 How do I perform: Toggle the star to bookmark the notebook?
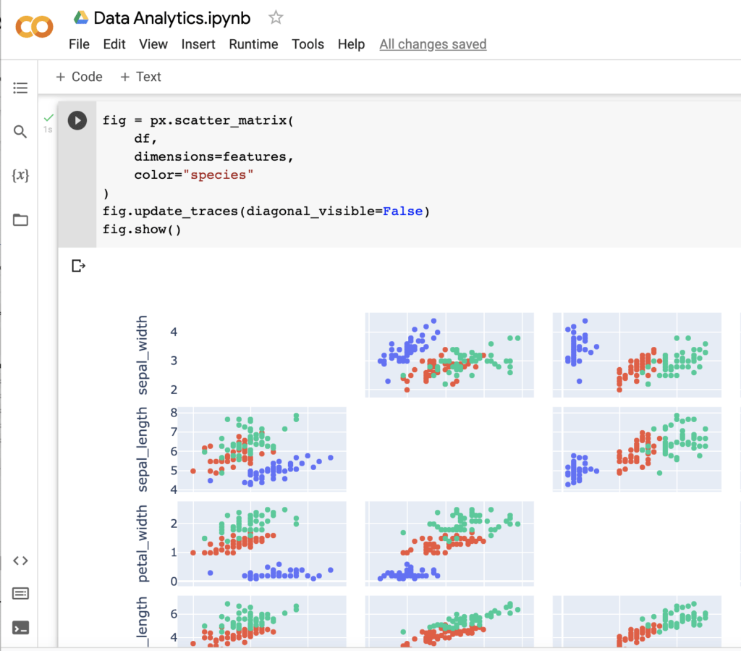tap(275, 16)
